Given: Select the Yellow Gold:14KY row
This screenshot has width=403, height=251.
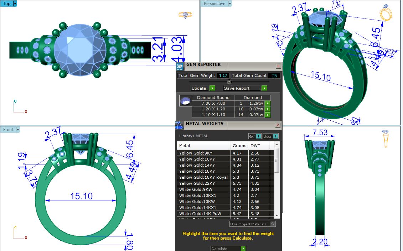Looking at the screenshot, I should (203, 165).
